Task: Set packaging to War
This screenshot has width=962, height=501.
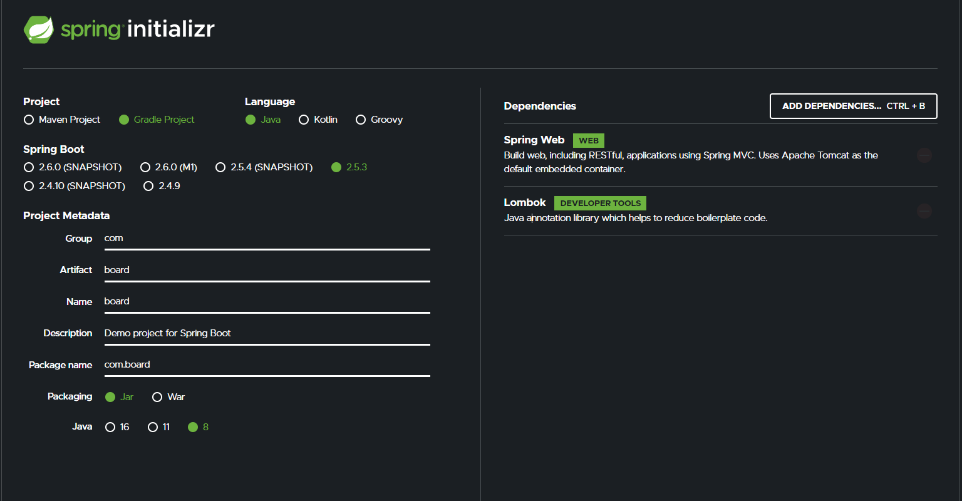Action: click(168, 397)
